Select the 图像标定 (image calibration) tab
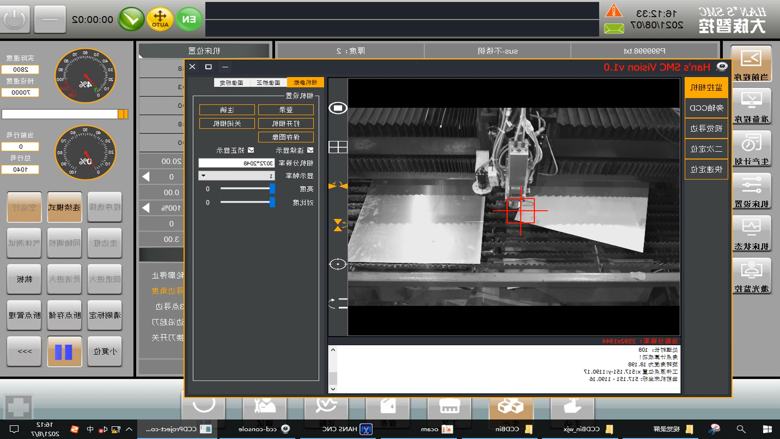The image size is (780, 439). click(x=231, y=83)
